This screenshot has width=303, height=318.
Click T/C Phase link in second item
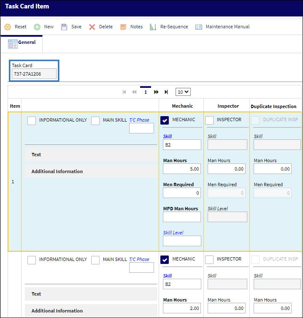[139, 259]
